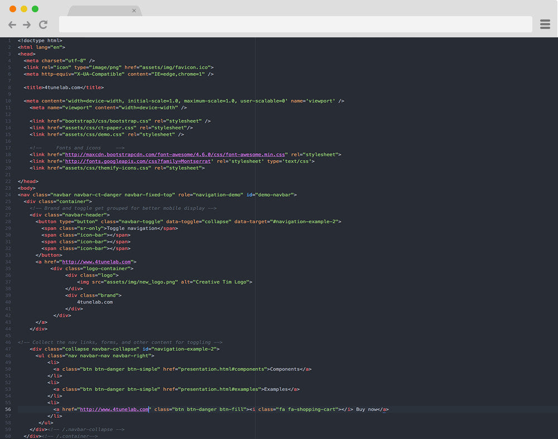Click the browser back arrow
Screen dimensions: 558x439
click(12, 25)
